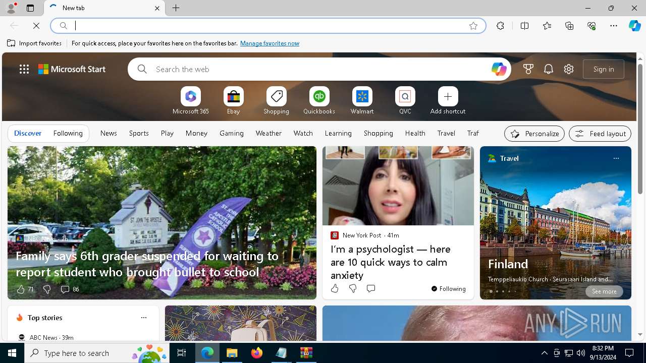
Task: Open Microsoft Rewards icon
Action: pyautogui.click(x=528, y=69)
